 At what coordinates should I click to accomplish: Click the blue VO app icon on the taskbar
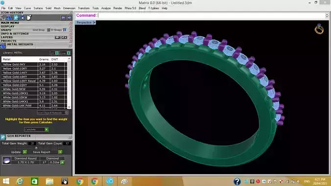[110, 182]
